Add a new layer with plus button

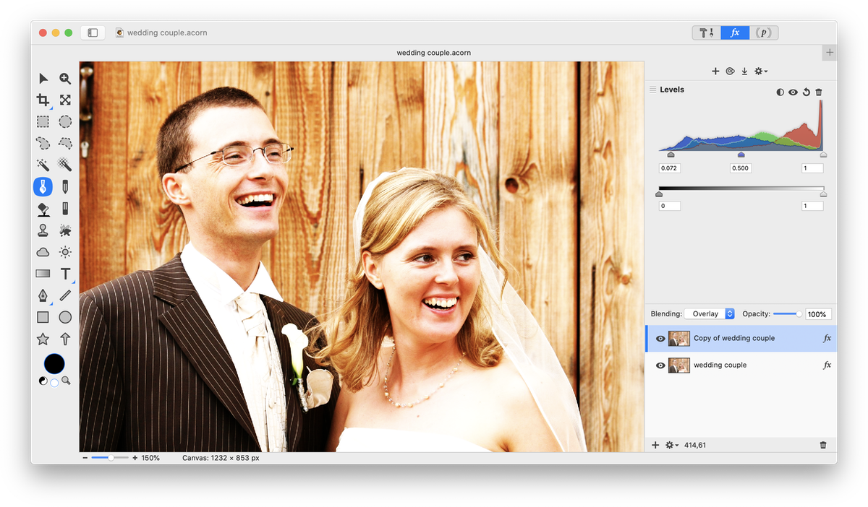point(655,445)
